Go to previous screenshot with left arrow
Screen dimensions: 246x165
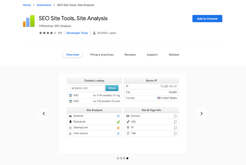coord(44,114)
